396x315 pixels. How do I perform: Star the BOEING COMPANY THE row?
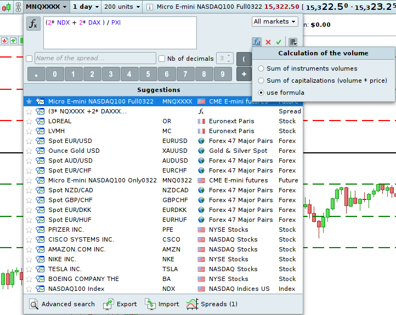[29, 279]
